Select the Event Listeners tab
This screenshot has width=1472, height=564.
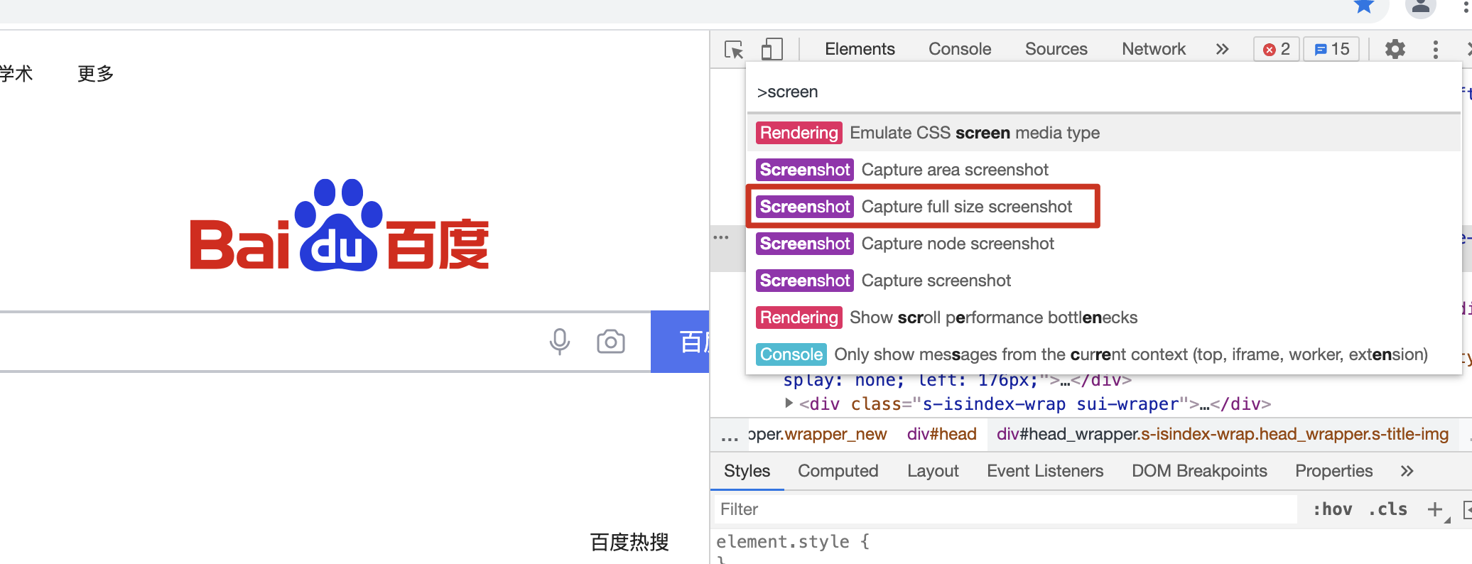(x=1045, y=471)
